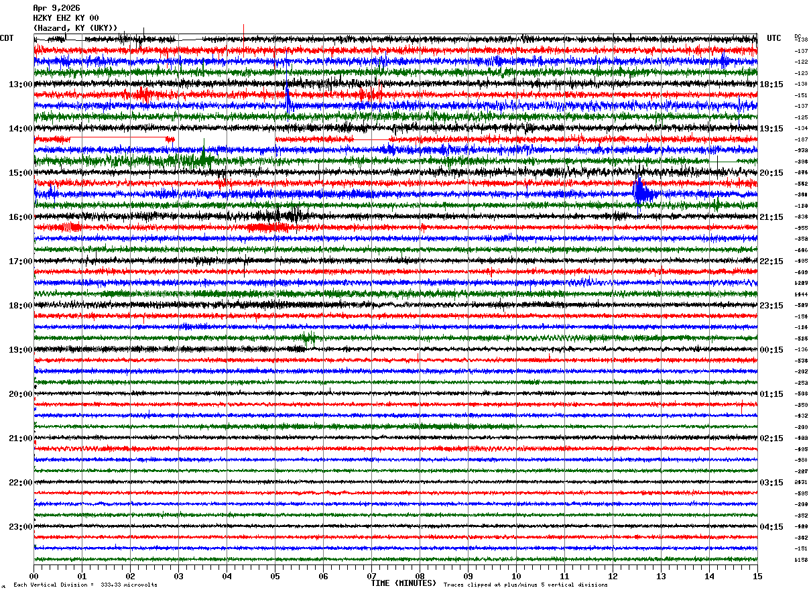Image resolution: width=811 pixels, height=594 pixels.
Task: Click the 22:15 UTC time label
Action: coord(771,261)
